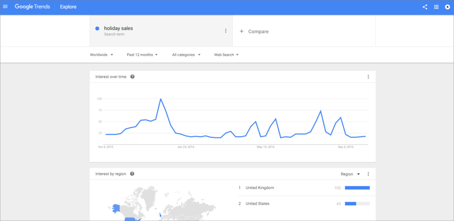Select United Kingdom in region list
The height and width of the screenshot is (221, 454).
click(260, 188)
